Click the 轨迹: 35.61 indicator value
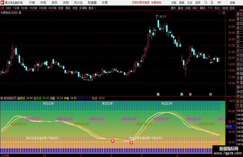This screenshot has width=243, height=157. (x=98, y=98)
